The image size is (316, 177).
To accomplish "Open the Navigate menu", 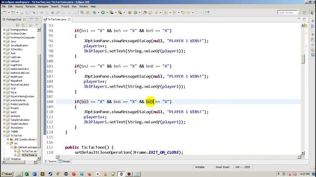I will pyautogui.click(x=43, y=6).
